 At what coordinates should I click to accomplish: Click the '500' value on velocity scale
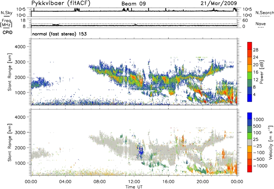point(257,126)
